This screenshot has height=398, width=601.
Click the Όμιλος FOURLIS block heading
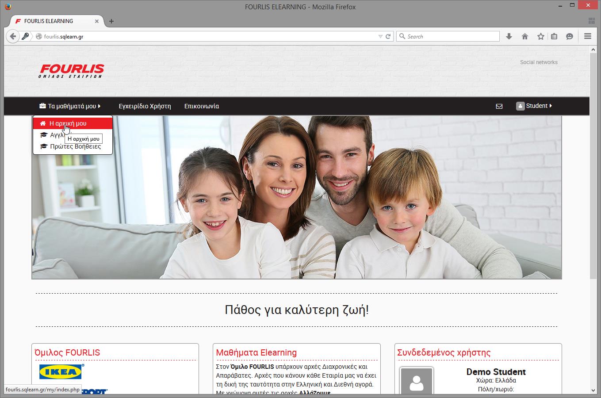[67, 352]
